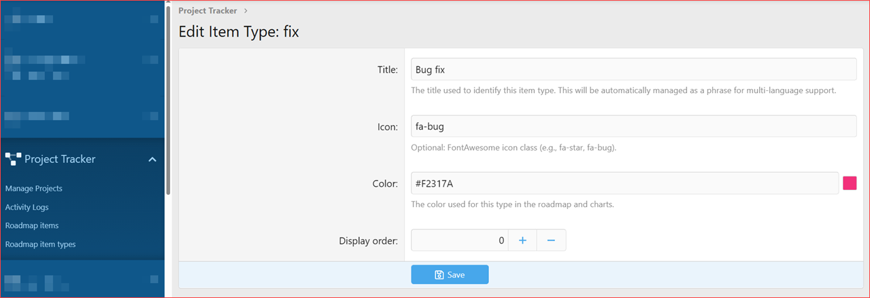Decrease display order with minus button
The image size is (870, 298).
552,240
